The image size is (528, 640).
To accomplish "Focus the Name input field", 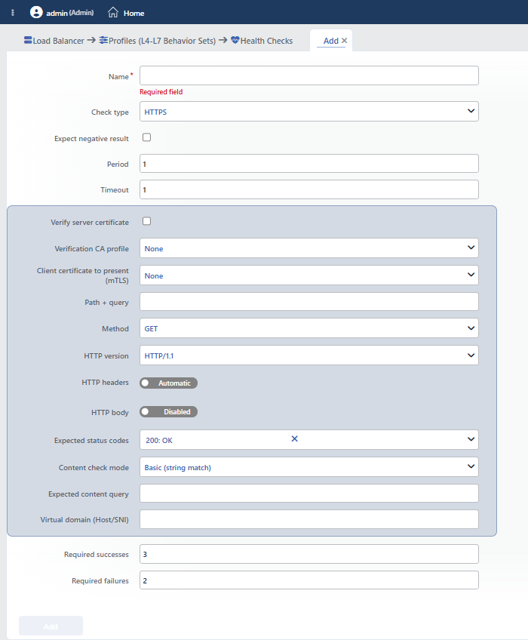I will click(309, 75).
